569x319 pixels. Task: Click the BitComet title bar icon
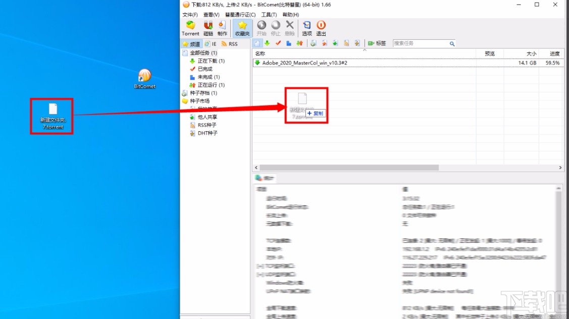coord(186,5)
